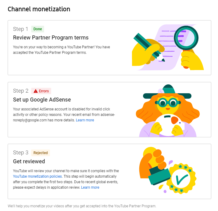Click the green hat on the character
This screenshot has width=218, height=211.
point(167,92)
